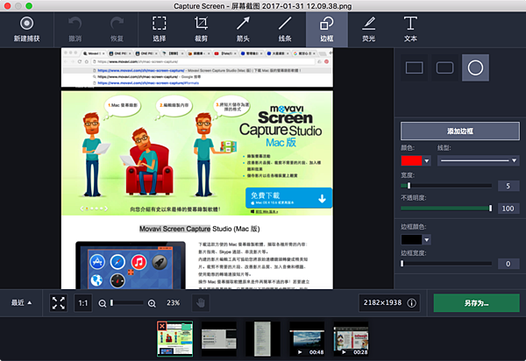526x361 pixels.
Task: Adjust the 宽度 width slider
Action: tap(446, 186)
